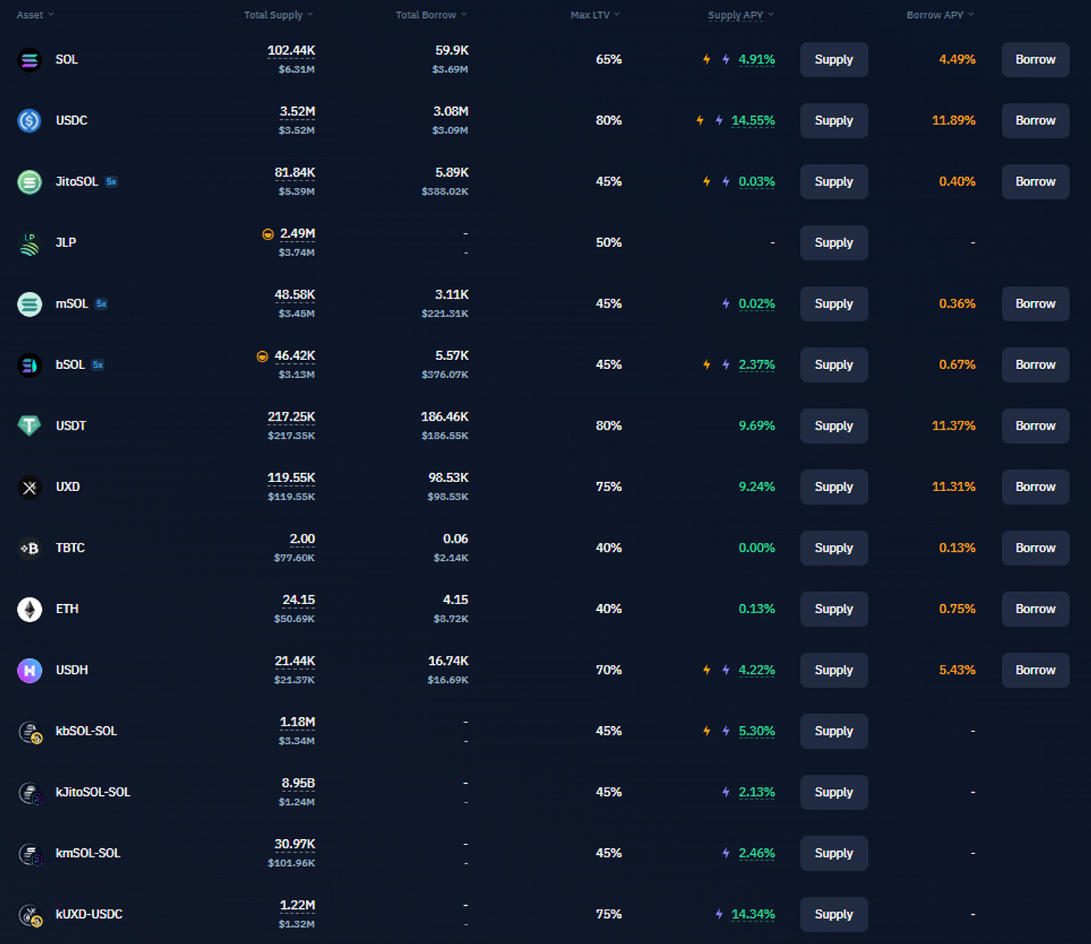
Task: Click the kJitoSOL-SOL asset name
Action: [x=93, y=792]
